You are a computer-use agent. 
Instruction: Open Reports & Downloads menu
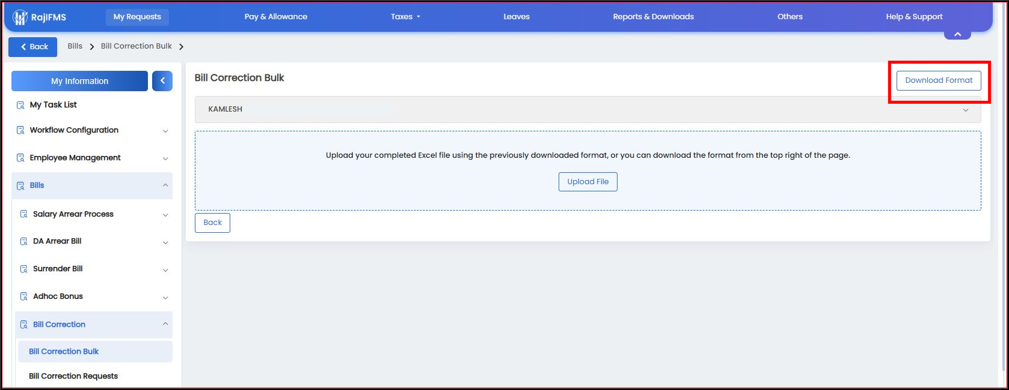click(x=653, y=17)
